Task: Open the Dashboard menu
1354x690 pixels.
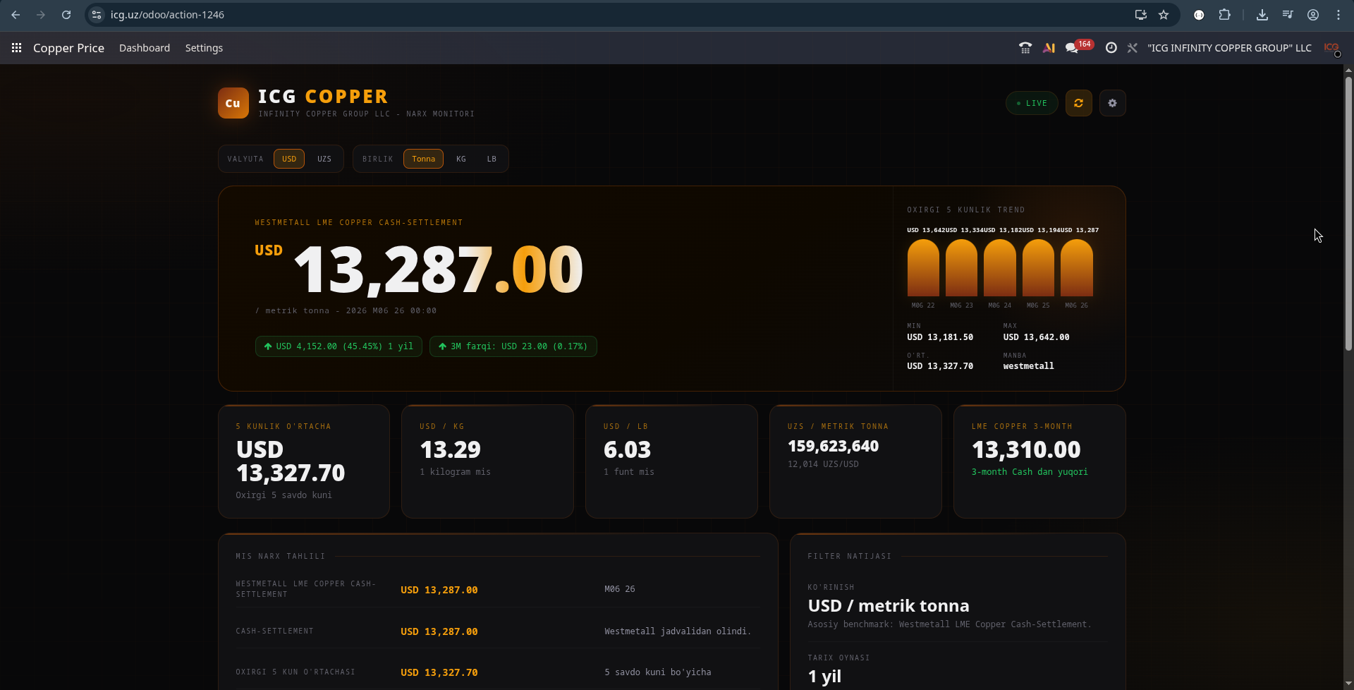Action: pyautogui.click(x=145, y=48)
